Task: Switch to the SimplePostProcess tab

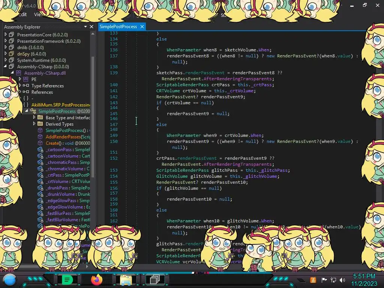Action: click(x=118, y=27)
